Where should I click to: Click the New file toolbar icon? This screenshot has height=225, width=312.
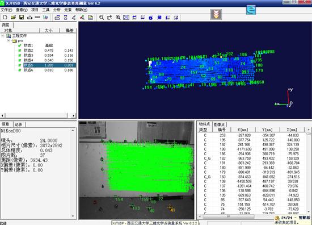(x=5, y=18)
